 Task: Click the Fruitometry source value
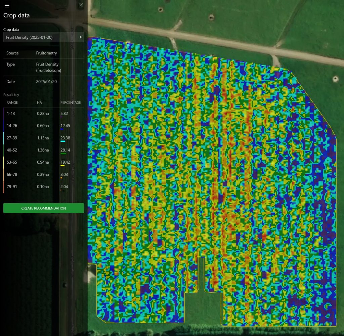(46, 53)
